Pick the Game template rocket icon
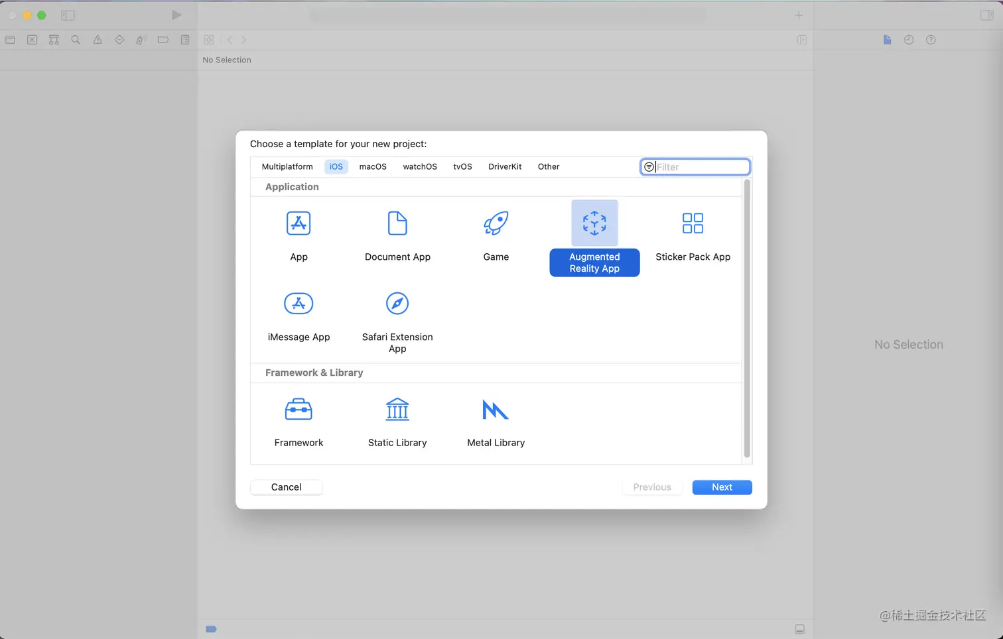1003x639 pixels. tap(496, 223)
